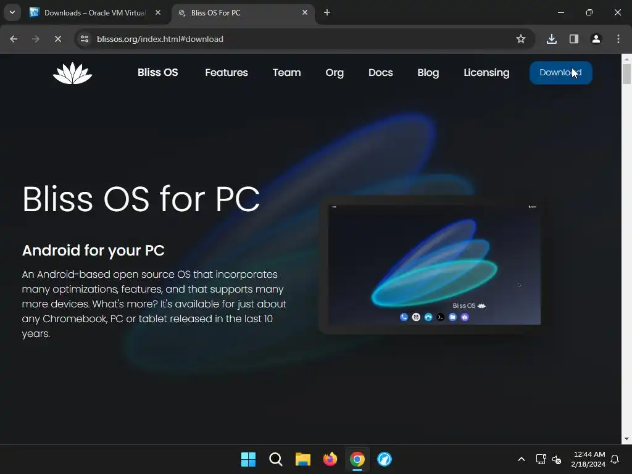Open Windows taskbar Search
The image size is (632, 474).
[276, 459]
